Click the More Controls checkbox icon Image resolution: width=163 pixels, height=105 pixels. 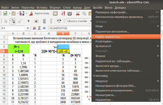point(59,21)
